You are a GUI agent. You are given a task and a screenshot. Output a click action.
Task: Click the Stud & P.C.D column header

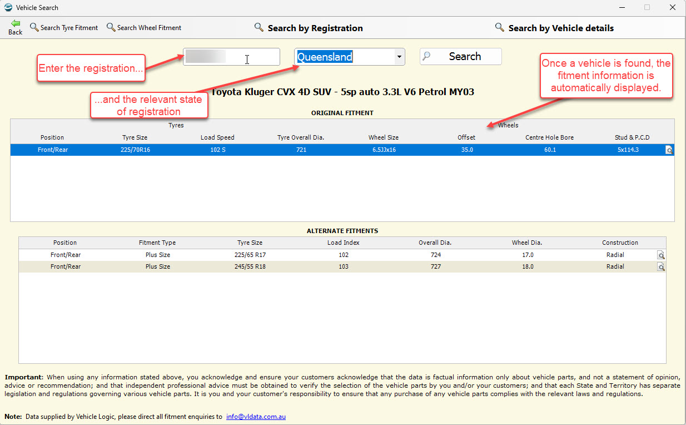632,137
